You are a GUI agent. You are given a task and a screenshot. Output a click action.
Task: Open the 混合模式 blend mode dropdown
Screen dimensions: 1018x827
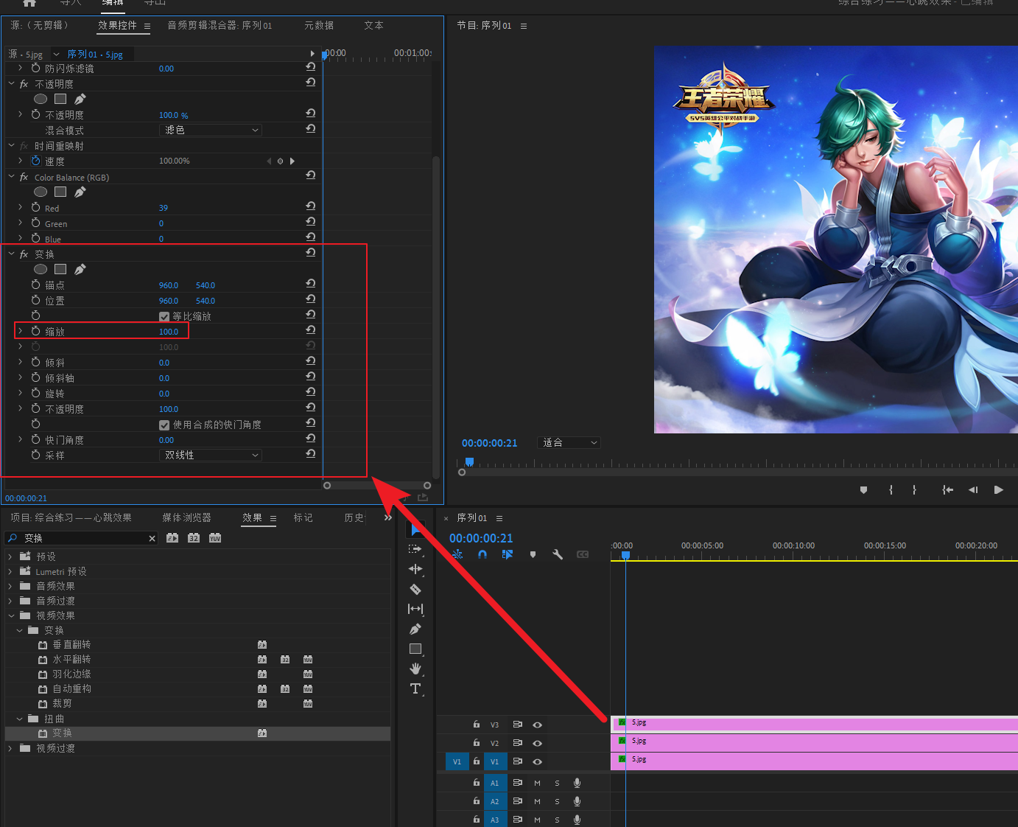[x=211, y=130]
